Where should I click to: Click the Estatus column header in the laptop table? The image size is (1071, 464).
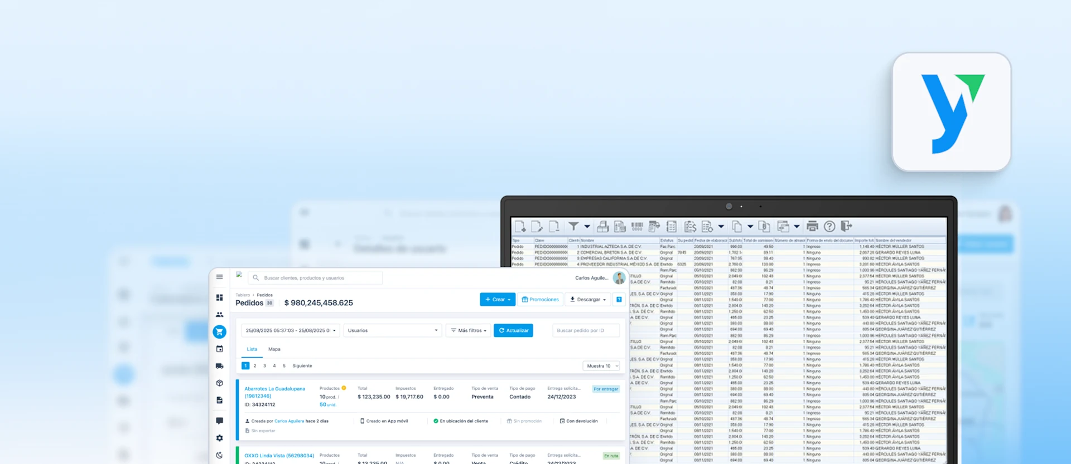[668, 241]
